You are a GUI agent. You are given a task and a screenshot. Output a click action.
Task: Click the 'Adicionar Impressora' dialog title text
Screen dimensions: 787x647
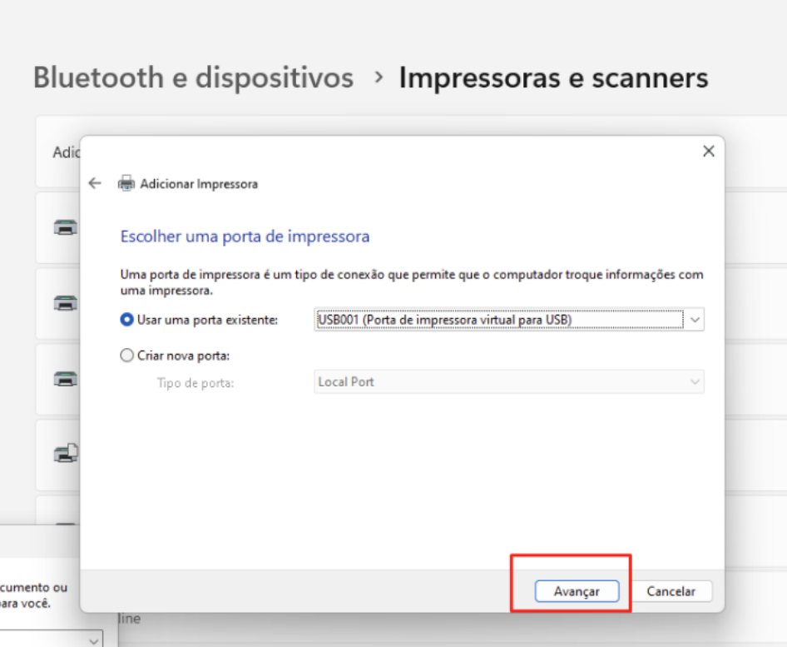tap(199, 184)
